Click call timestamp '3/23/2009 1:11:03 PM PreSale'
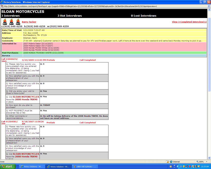The image size is (211, 169). [38, 60]
